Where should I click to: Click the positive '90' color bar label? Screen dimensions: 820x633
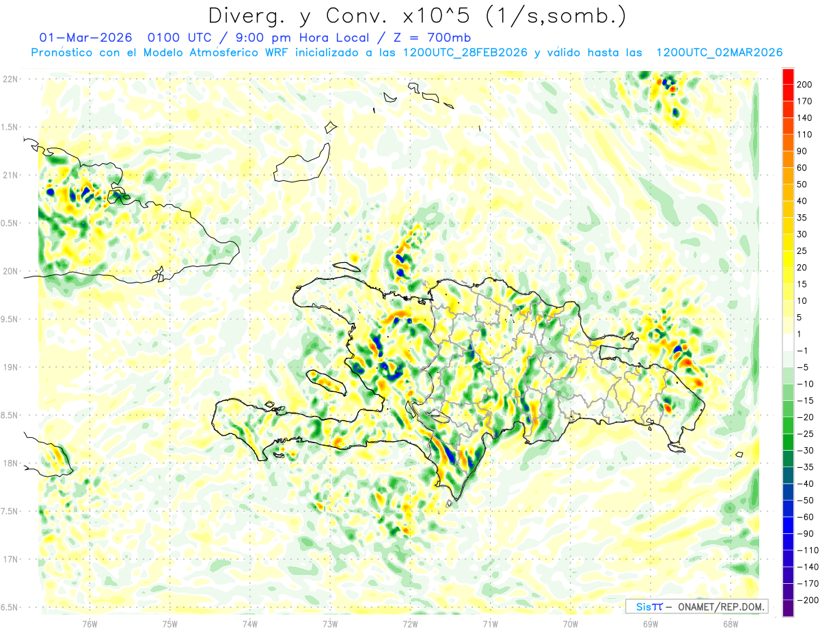[x=803, y=152]
